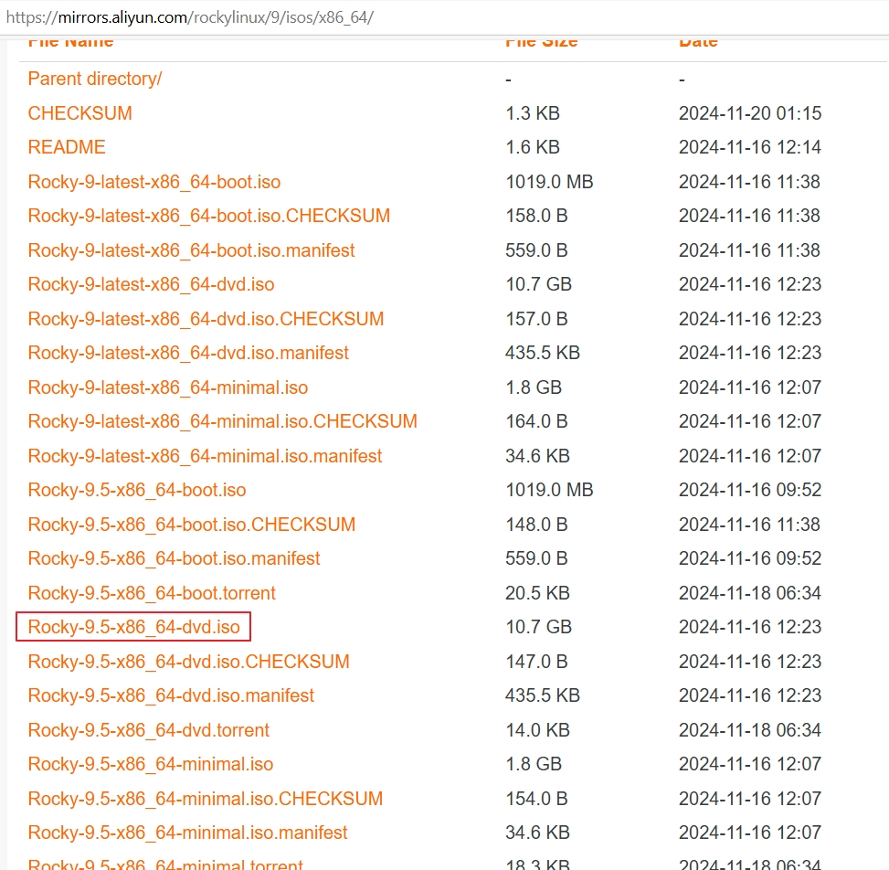Download Rocky-9.5-x86_64-dvd.iso

[x=133, y=627]
